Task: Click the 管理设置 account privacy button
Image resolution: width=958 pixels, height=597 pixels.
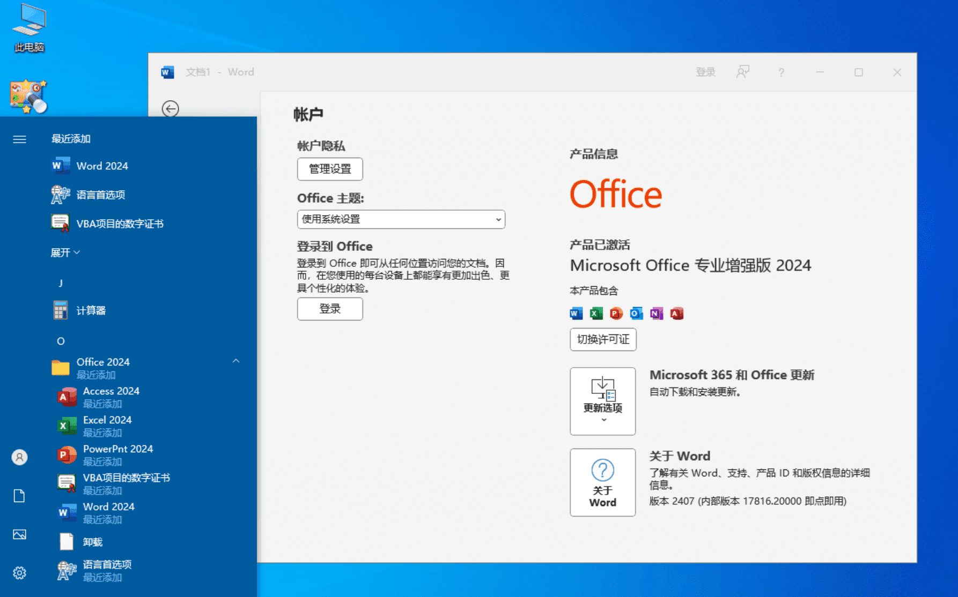Action: pyautogui.click(x=330, y=169)
